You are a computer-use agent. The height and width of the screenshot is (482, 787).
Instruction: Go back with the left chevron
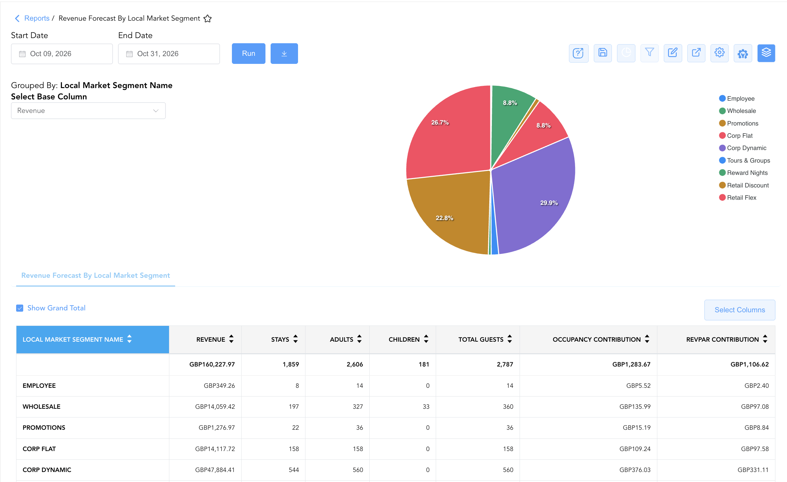pos(17,18)
